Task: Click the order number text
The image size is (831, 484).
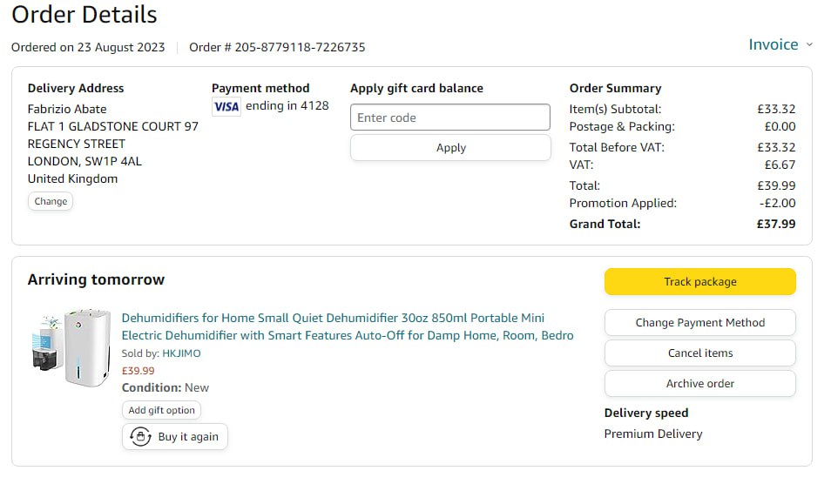Action: [x=277, y=47]
